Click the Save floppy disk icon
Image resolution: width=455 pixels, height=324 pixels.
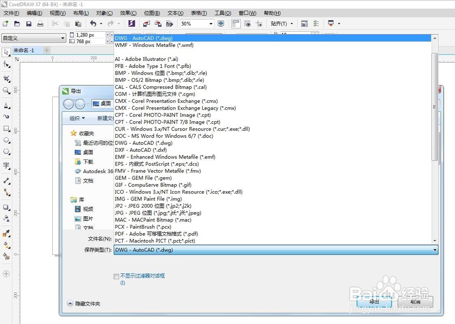[x=29, y=24]
